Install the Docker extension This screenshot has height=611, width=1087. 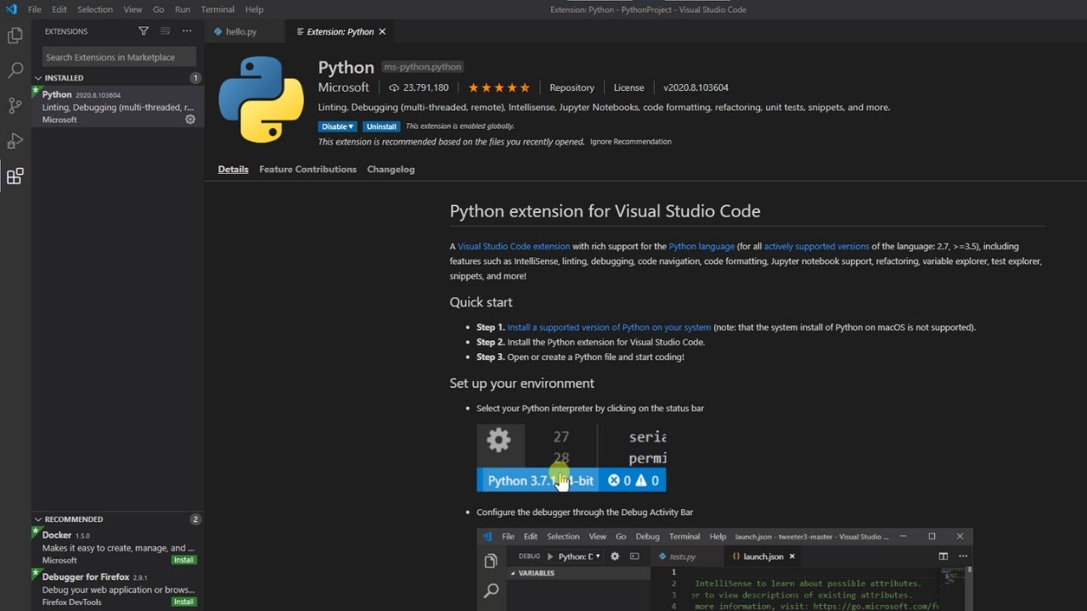184,560
